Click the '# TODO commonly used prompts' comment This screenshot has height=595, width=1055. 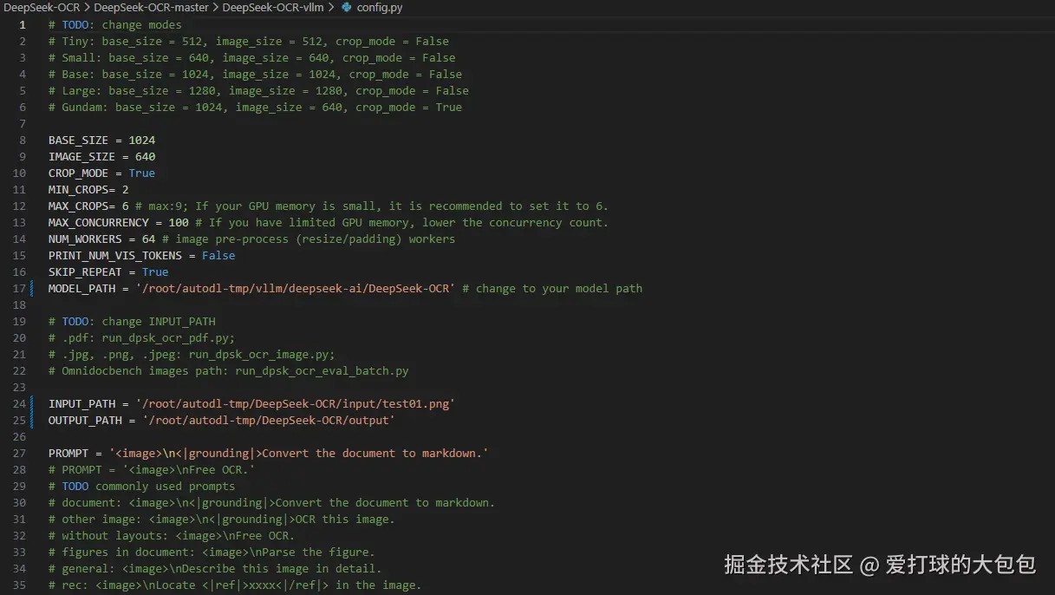pyautogui.click(x=142, y=487)
